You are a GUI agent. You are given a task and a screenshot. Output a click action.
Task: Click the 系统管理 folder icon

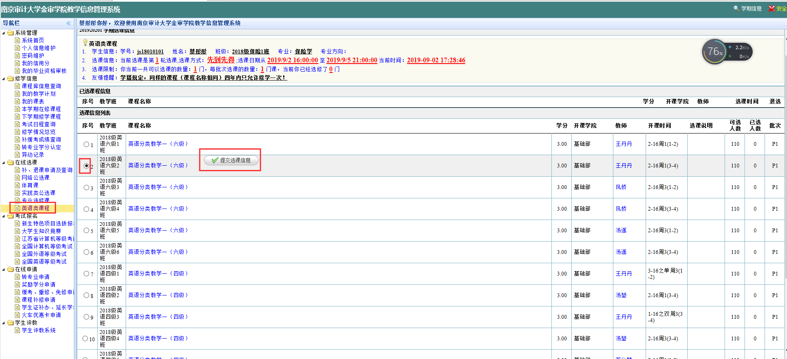[x=11, y=33]
